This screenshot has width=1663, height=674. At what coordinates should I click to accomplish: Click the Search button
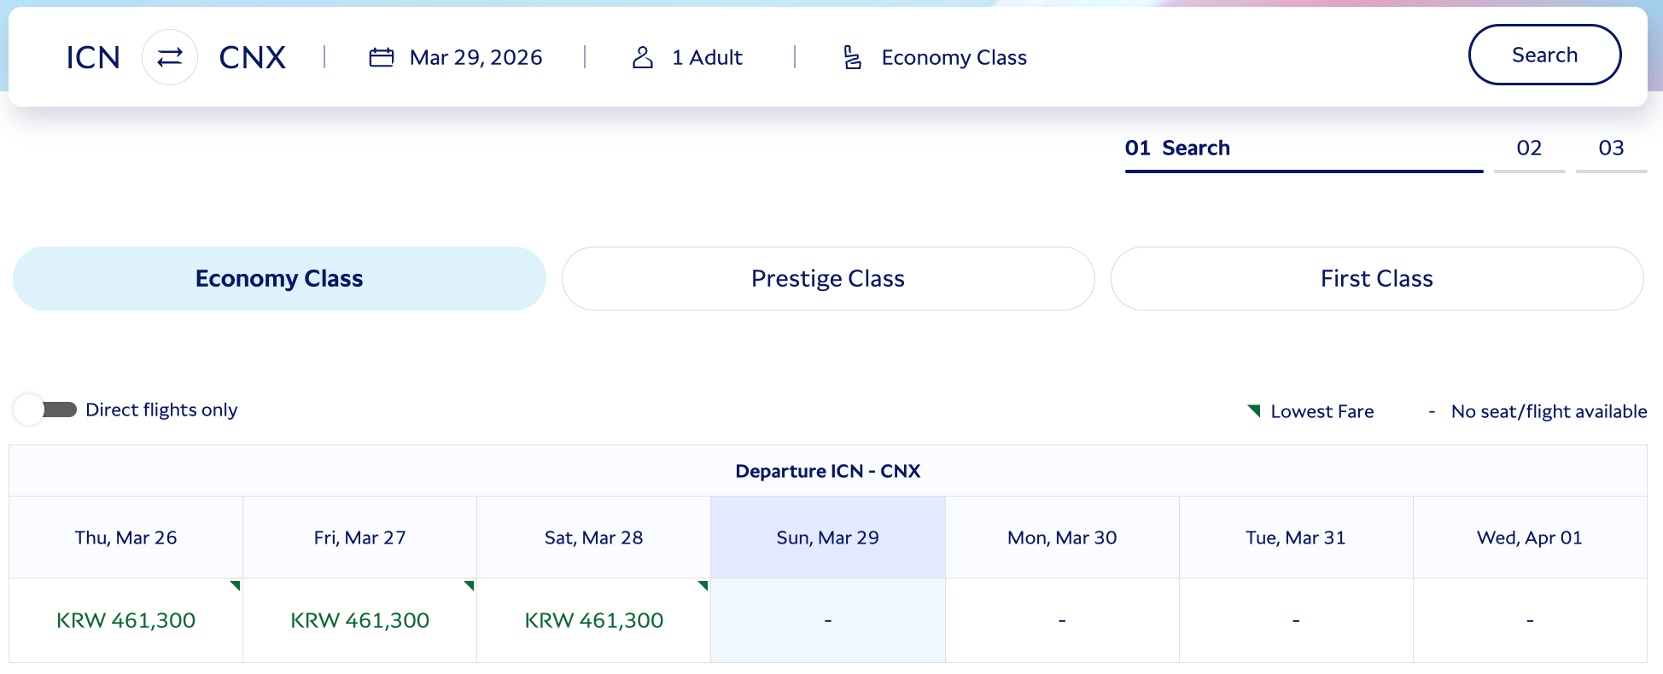tap(1544, 55)
